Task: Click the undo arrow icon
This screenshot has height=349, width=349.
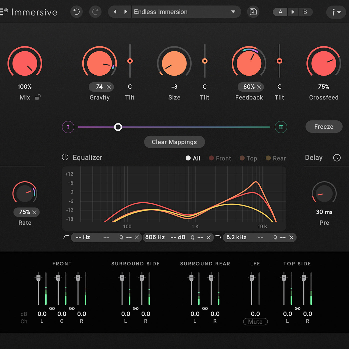Action: coord(76,12)
